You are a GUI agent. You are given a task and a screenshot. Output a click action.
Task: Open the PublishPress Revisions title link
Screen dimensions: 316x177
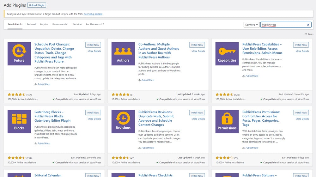(x=156, y=118)
